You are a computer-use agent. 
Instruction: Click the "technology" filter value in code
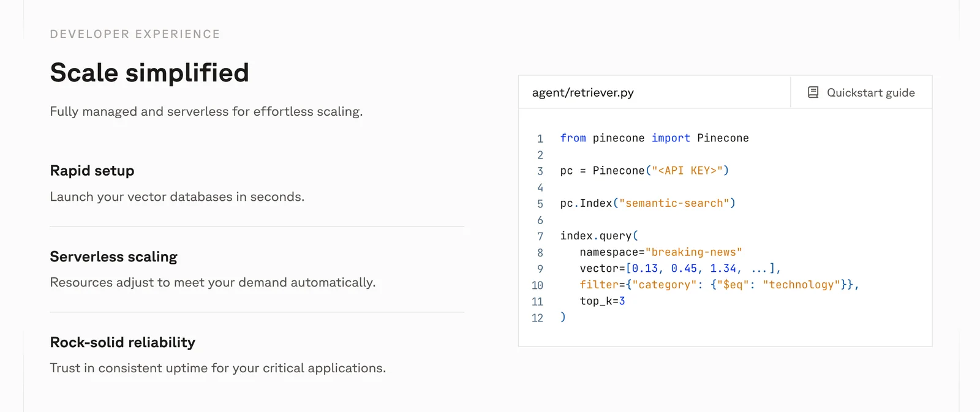click(x=801, y=285)
